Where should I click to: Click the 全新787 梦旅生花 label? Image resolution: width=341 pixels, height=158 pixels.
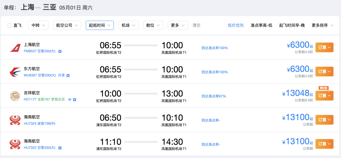click(51, 100)
